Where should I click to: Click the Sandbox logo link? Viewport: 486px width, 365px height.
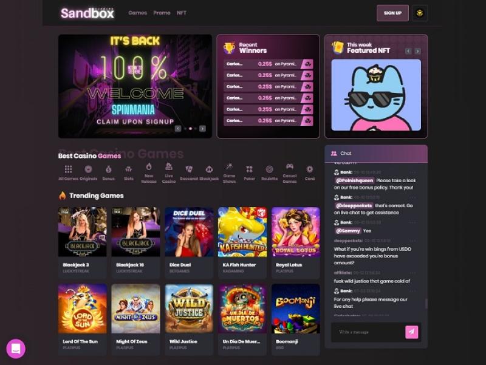87,13
